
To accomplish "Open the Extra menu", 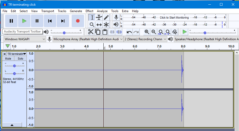I will pos(125,11).
